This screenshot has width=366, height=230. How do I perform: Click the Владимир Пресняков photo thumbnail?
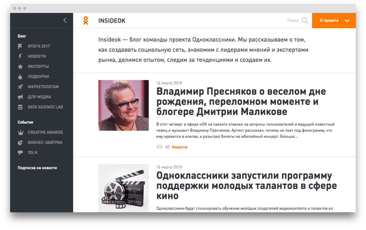pyautogui.click(x=124, y=105)
